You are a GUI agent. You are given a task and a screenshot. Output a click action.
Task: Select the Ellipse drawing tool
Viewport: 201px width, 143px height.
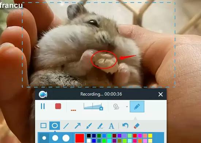(55, 125)
